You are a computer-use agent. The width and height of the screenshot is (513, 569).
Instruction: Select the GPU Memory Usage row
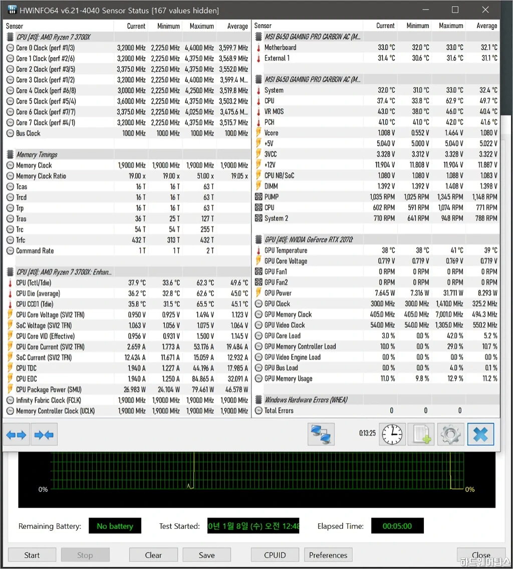tap(376, 378)
